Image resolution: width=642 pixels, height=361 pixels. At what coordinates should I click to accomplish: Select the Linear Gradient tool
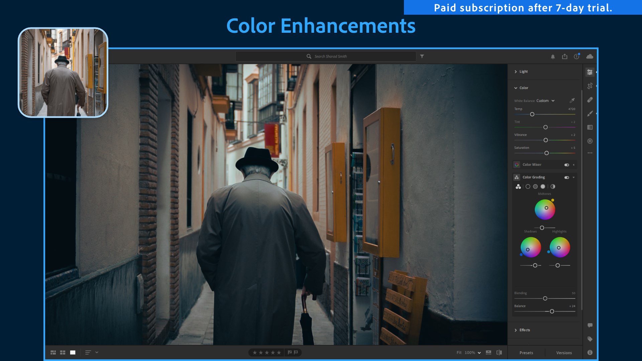(x=590, y=127)
